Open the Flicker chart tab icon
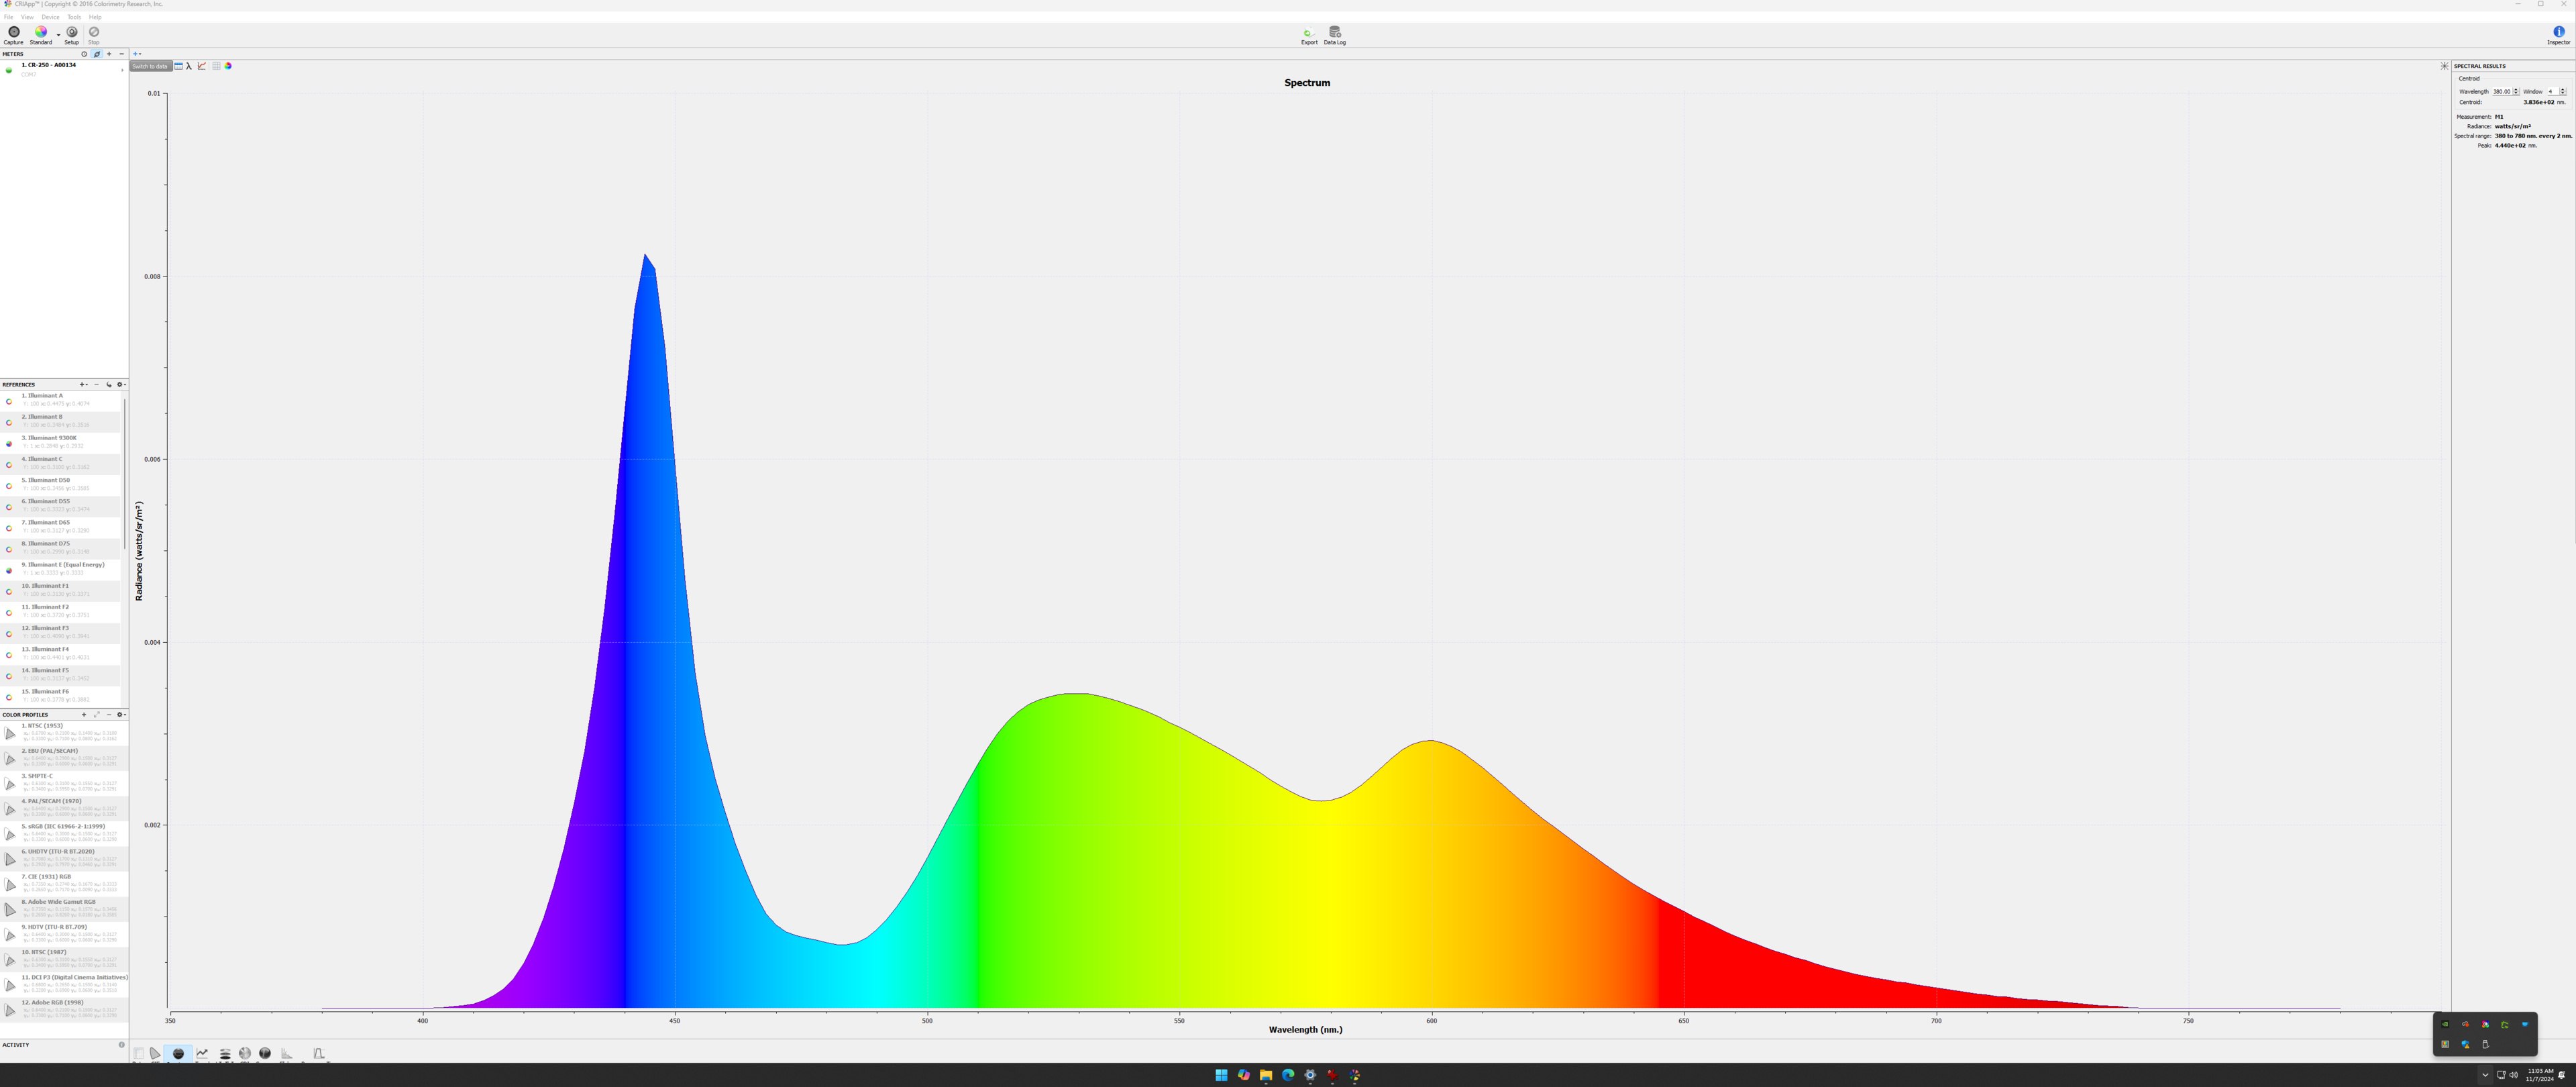Image resolution: width=2576 pixels, height=1087 pixels. click(x=287, y=1053)
